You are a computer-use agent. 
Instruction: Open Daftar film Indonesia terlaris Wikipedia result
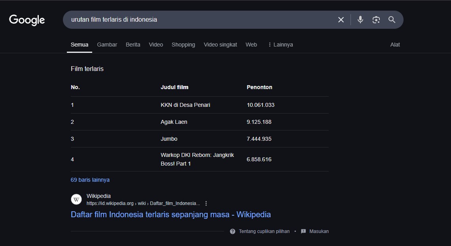tap(171, 214)
